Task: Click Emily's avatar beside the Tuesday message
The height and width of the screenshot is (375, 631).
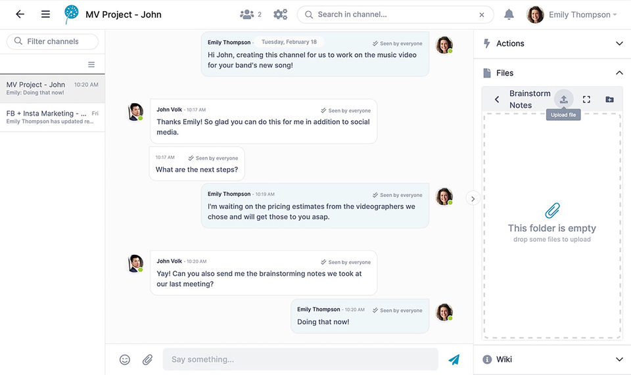Action: 444,45
